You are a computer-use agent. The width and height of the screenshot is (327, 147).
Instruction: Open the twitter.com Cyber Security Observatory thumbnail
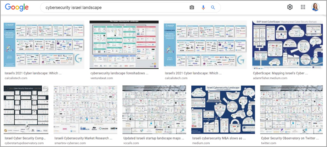pos(291,110)
